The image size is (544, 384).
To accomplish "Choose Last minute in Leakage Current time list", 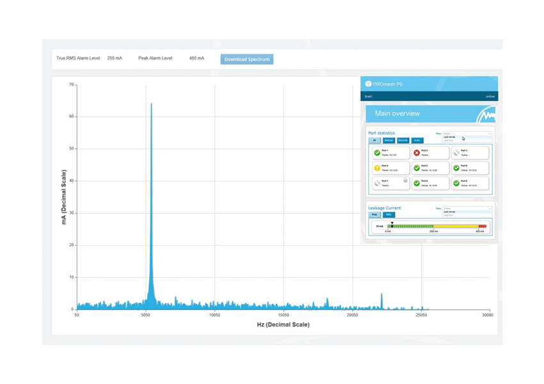I will [x=467, y=212].
